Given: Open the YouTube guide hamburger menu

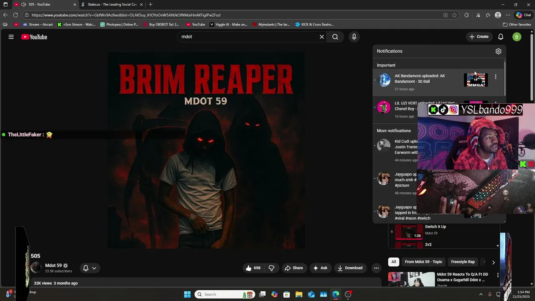Looking at the screenshot, I should [x=11, y=37].
